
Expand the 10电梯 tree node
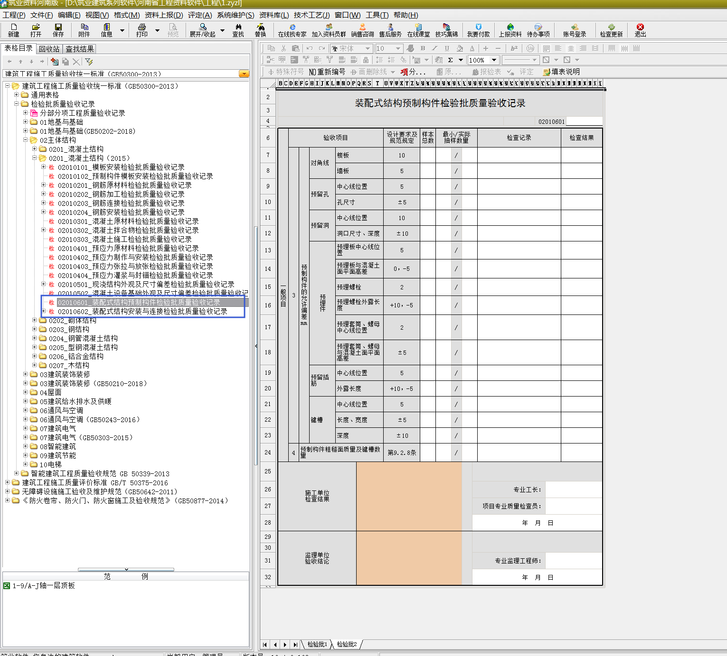[x=26, y=464]
